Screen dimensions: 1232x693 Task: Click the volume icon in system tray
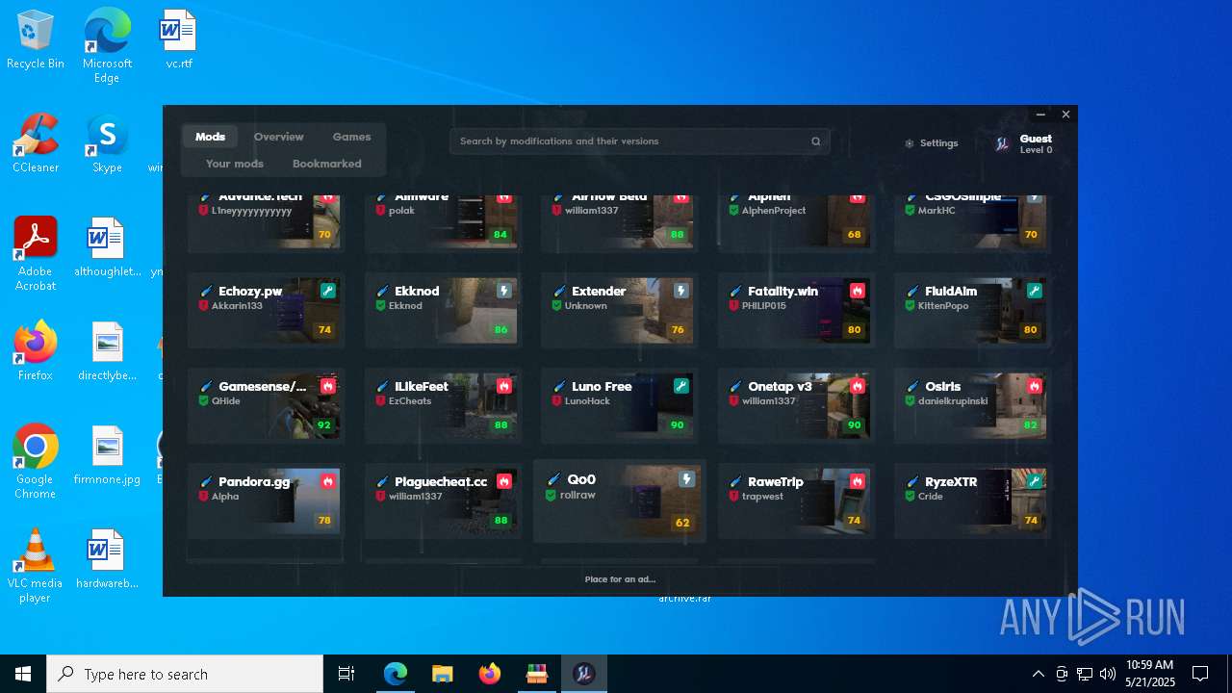[1108, 674]
